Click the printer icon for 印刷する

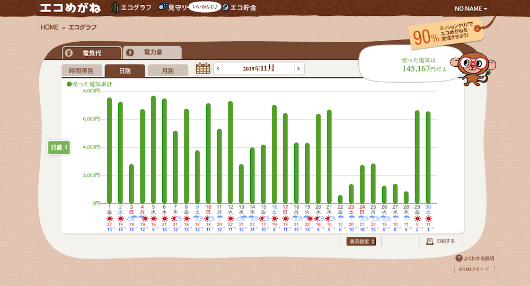pos(430,241)
